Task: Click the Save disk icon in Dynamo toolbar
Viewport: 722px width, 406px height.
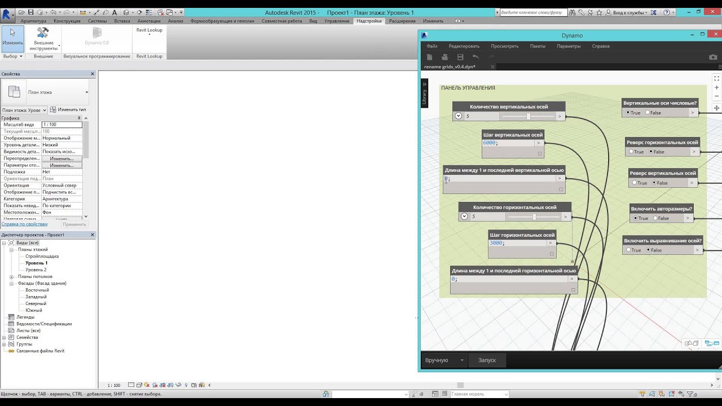Action: 460,57
